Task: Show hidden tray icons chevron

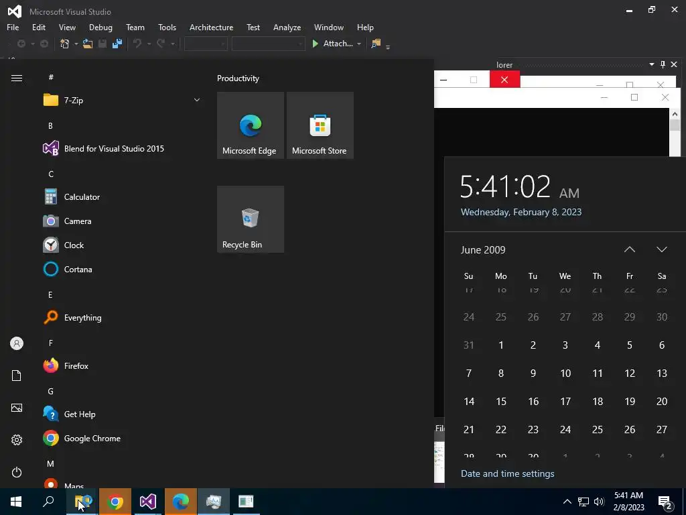Action: pos(567,502)
